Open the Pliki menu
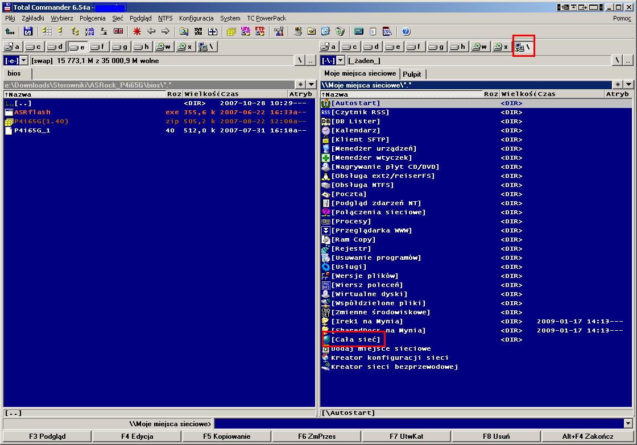 pos(10,18)
